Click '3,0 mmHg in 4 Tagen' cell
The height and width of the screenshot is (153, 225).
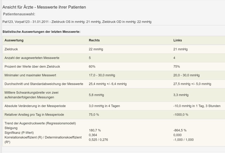104,106
